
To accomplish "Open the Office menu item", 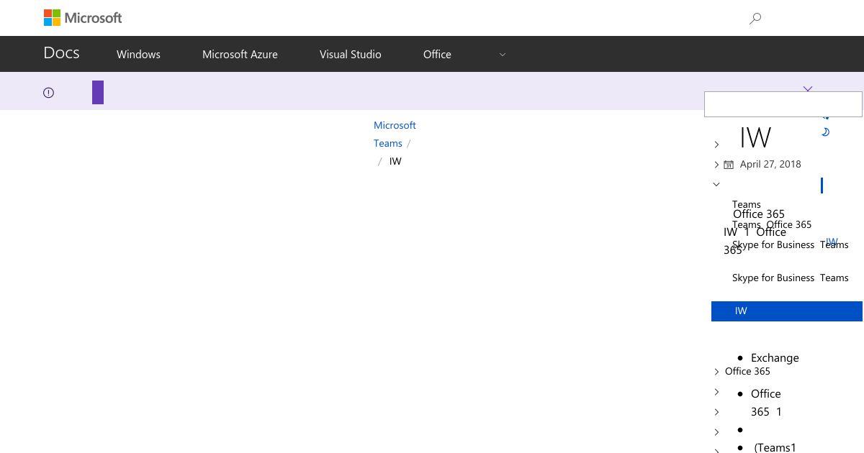I will click(x=437, y=54).
